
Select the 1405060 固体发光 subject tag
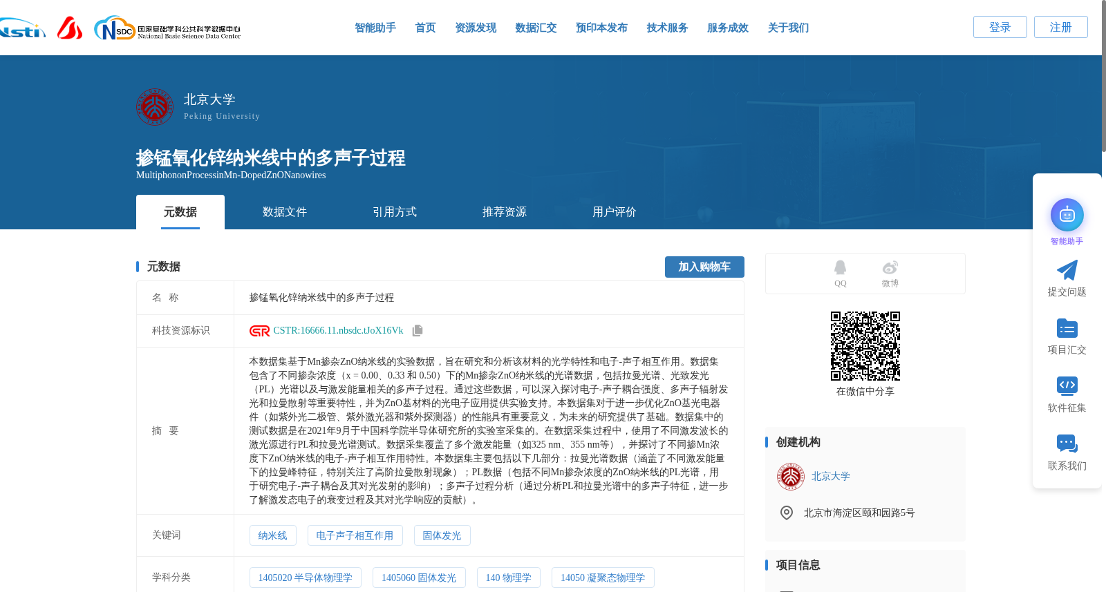coord(419,577)
